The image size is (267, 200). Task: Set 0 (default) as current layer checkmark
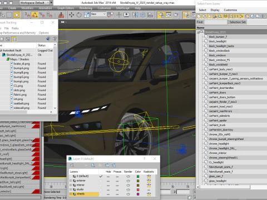(101, 176)
